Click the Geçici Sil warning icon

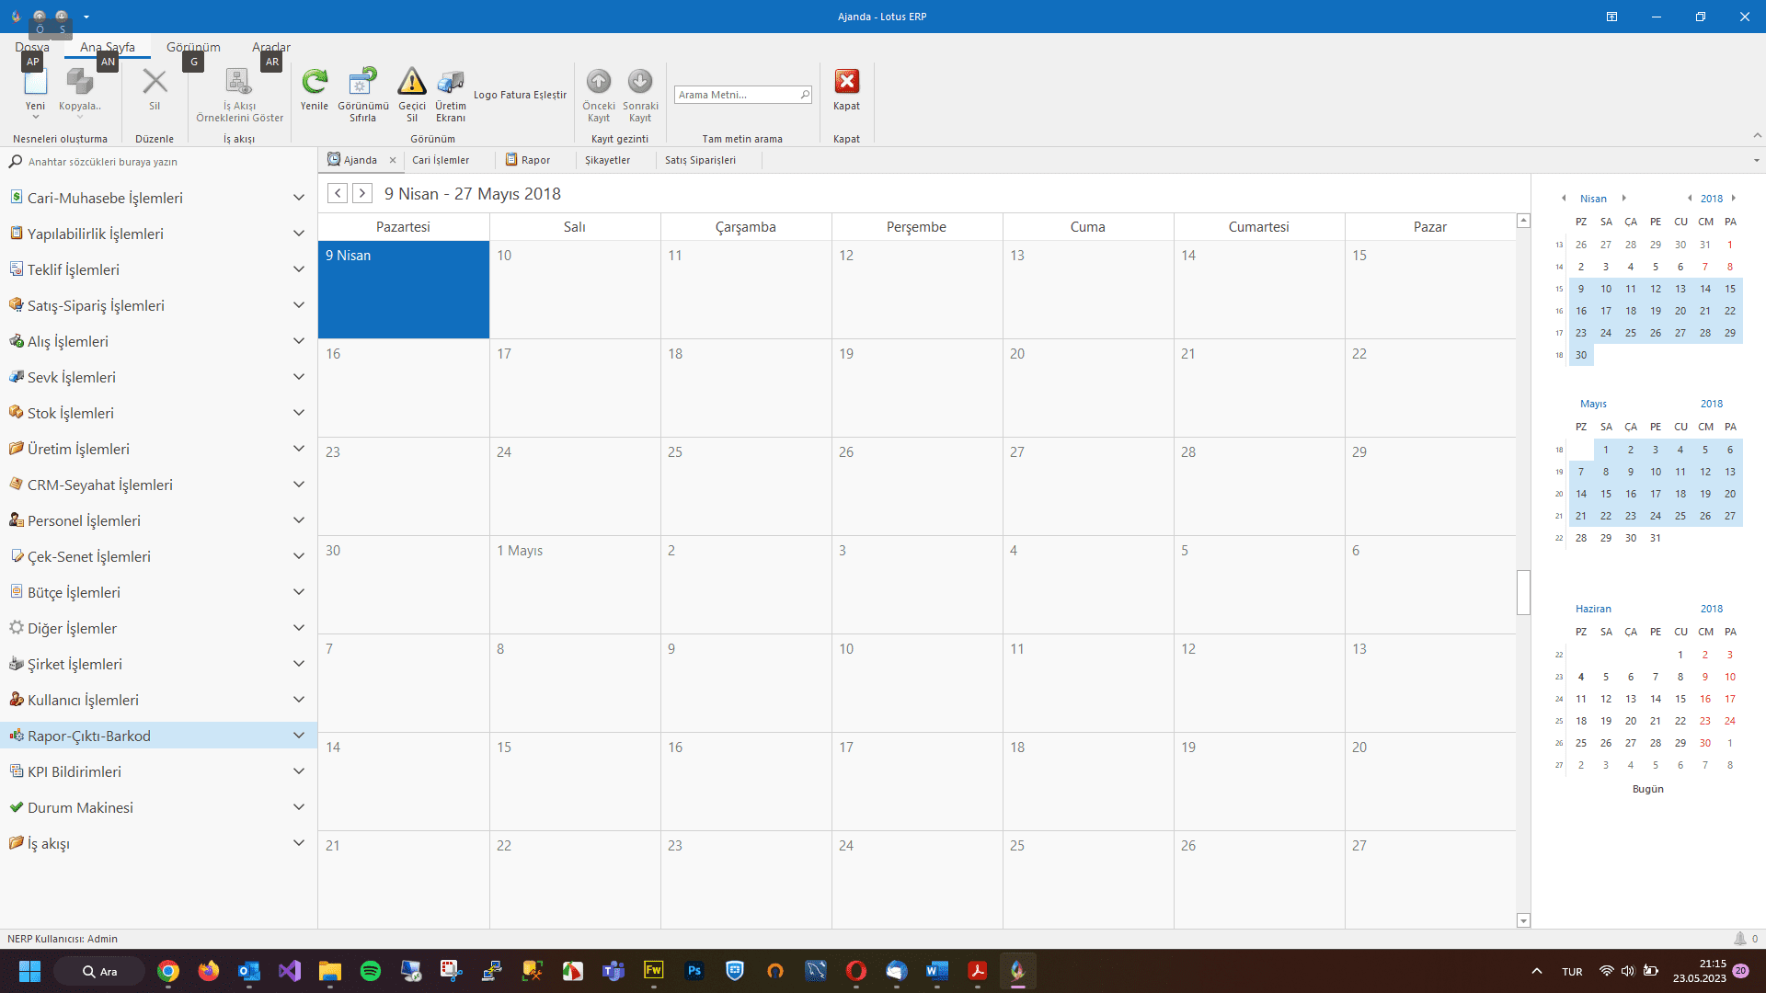[411, 83]
